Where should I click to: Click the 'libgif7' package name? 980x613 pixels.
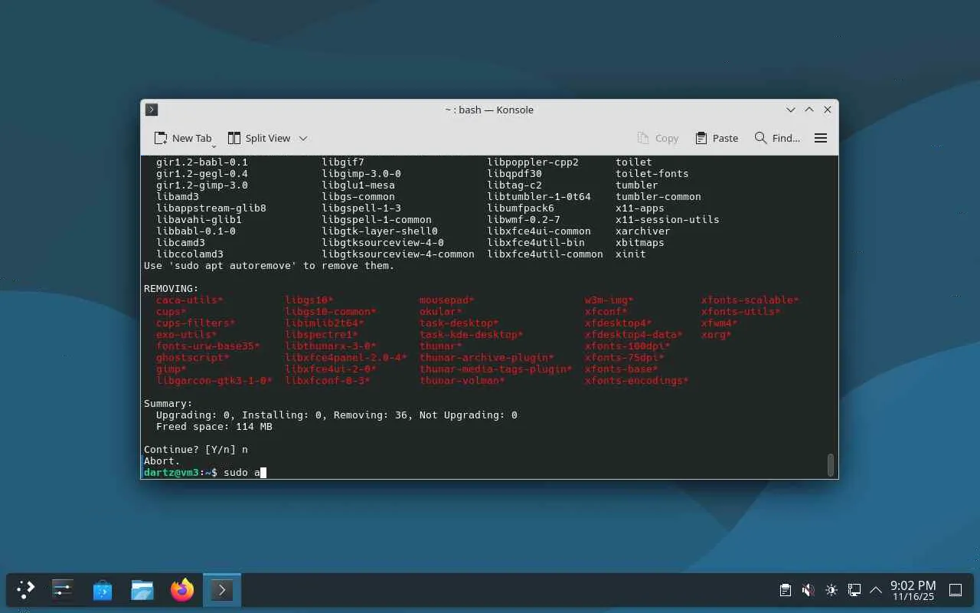pos(343,162)
